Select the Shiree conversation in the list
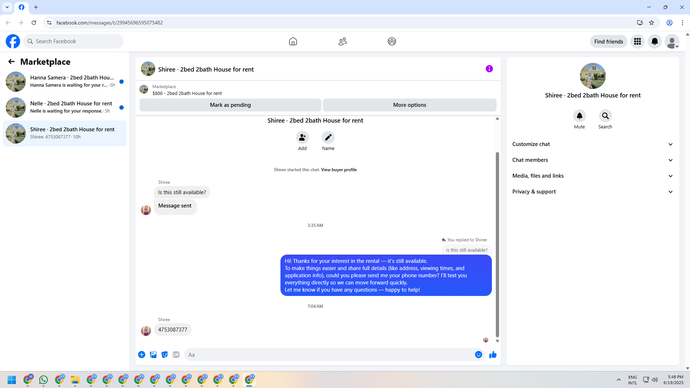The image size is (690, 388). pyautogui.click(x=65, y=133)
